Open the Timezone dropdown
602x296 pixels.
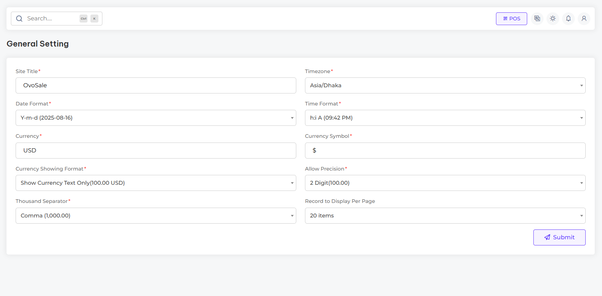click(445, 85)
